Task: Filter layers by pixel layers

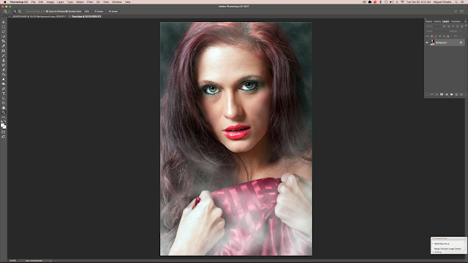Action: (x=444, y=26)
